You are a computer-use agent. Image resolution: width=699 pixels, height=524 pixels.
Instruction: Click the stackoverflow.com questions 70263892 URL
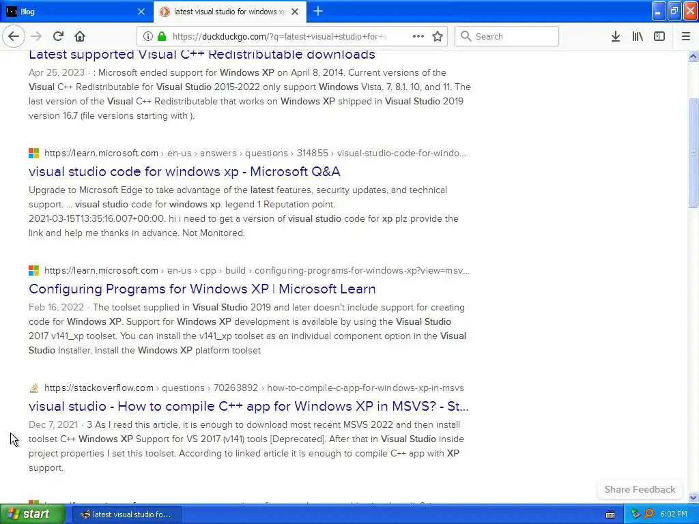point(254,388)
